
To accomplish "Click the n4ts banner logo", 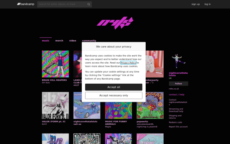I will point(115,23).
